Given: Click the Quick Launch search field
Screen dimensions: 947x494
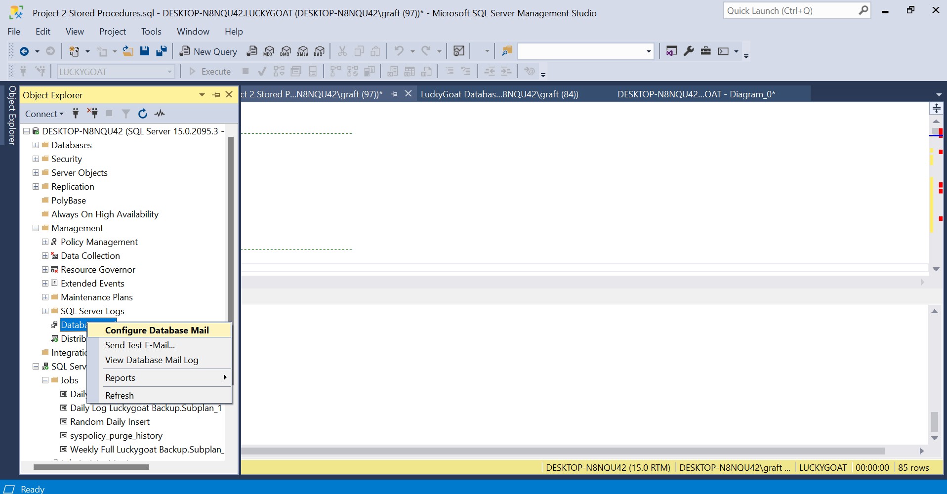Looking at the screenshot, I should tap(790, 11).
